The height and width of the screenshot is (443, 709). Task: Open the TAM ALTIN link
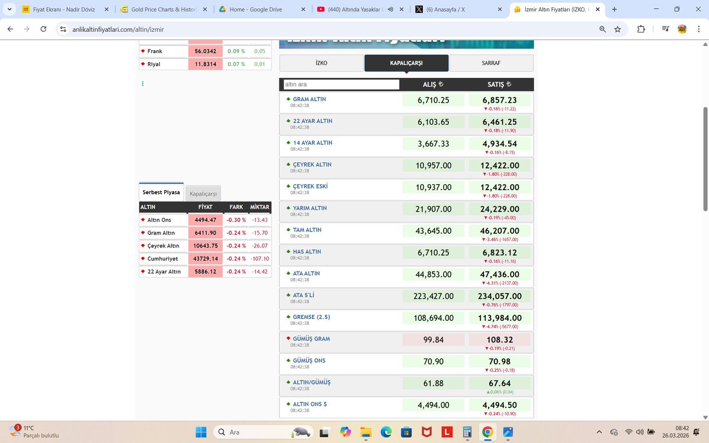pyautogui.click(x=307, y=230)
